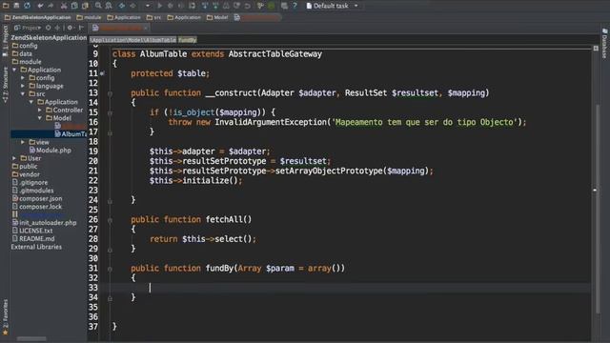Toggle fold of is_object if block
Viewport: 610px width, 343px height.
(x=111, y=113)
